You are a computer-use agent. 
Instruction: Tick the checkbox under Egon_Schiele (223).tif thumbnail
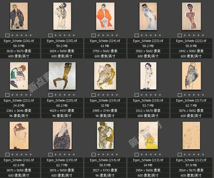(x=137, y=35)
